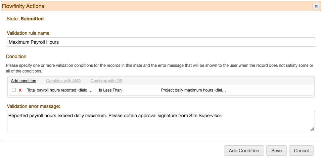Choose Combine with AND
This screenshot has width=322, height=161.
click(x=63, y=81)
